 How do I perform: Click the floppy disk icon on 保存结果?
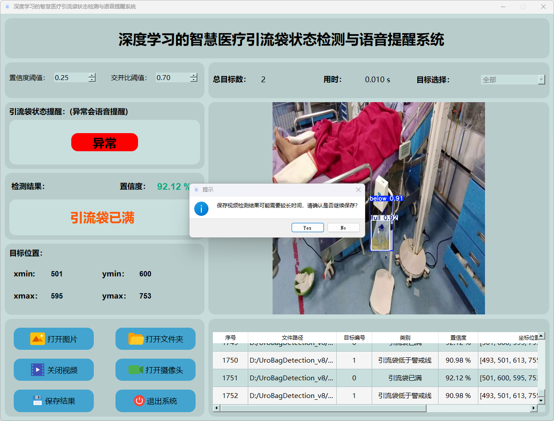click(x=37, y=401)
